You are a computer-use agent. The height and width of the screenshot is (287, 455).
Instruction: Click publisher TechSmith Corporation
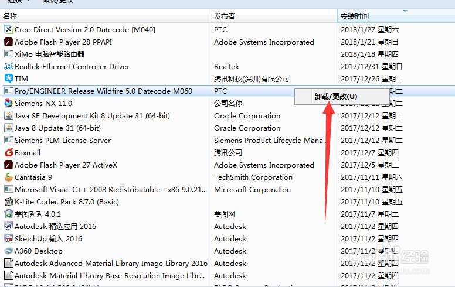[x=253, y=177]
